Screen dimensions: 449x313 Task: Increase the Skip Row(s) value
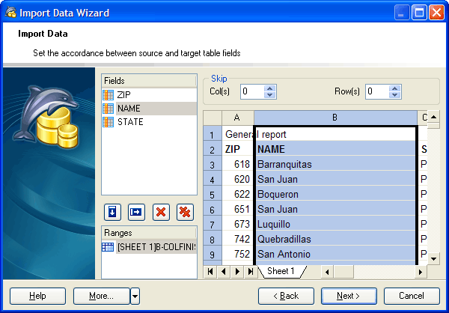click(395, 88)
